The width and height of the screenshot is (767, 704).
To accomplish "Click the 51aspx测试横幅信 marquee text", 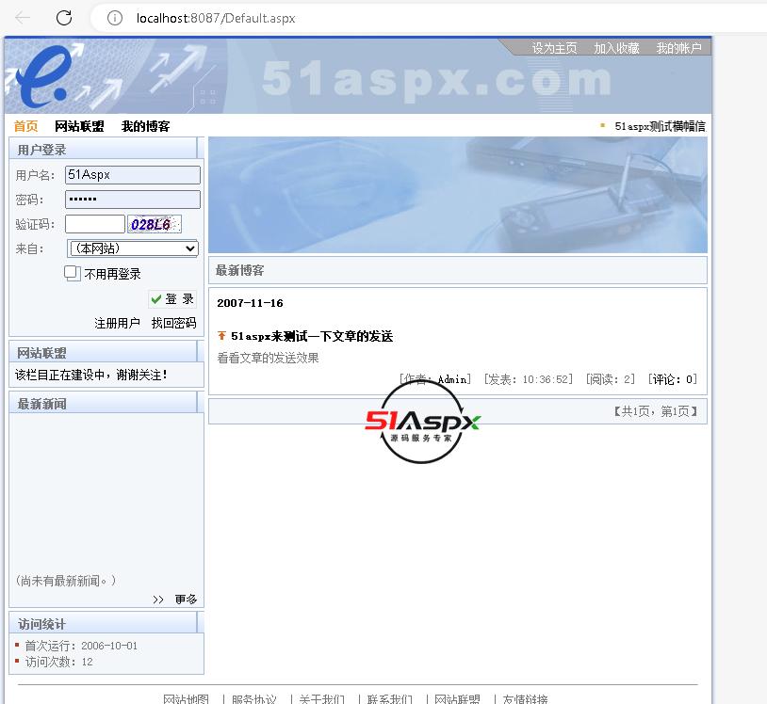I will pyautogui.click(x=660, y=126).
